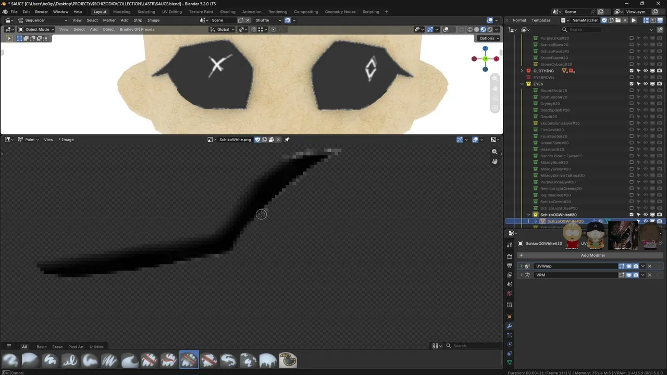Screen dimensions: 667x375
Task: Unlink the SchizoWhite.png image with X
Action: 278,140
